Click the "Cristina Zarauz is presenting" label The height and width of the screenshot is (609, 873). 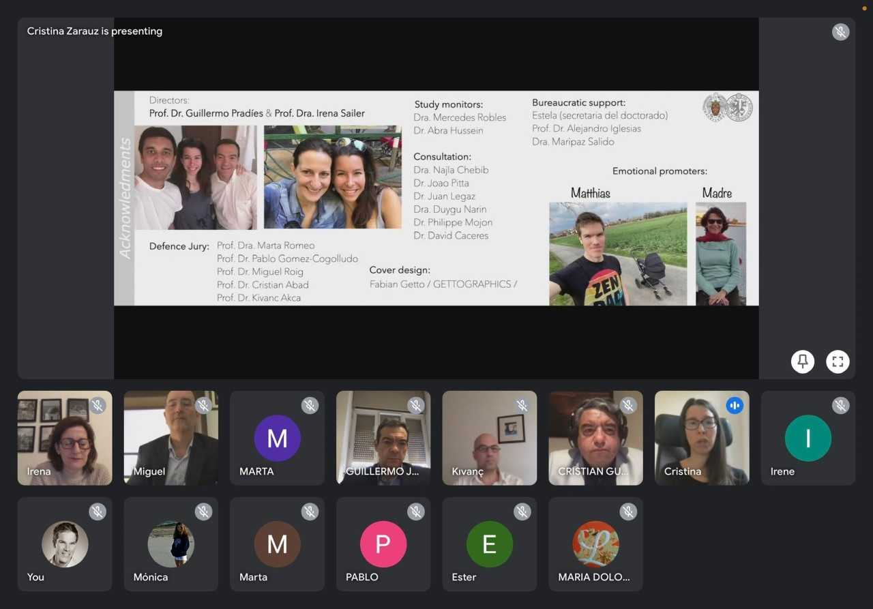coord(95,31)
